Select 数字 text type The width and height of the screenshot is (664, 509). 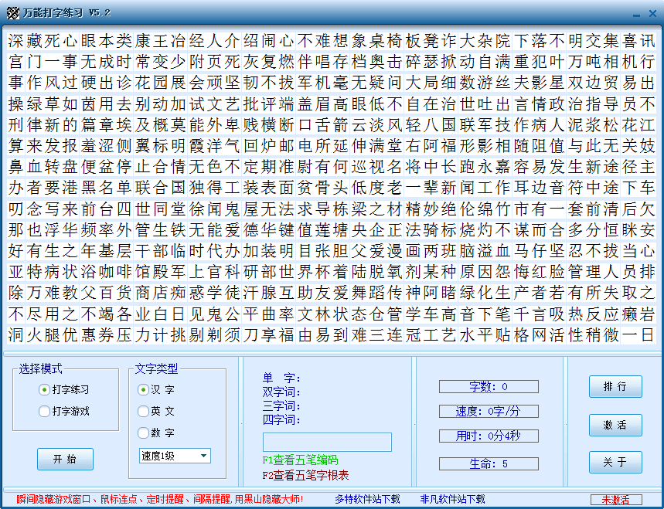click(x=141, y=432)
